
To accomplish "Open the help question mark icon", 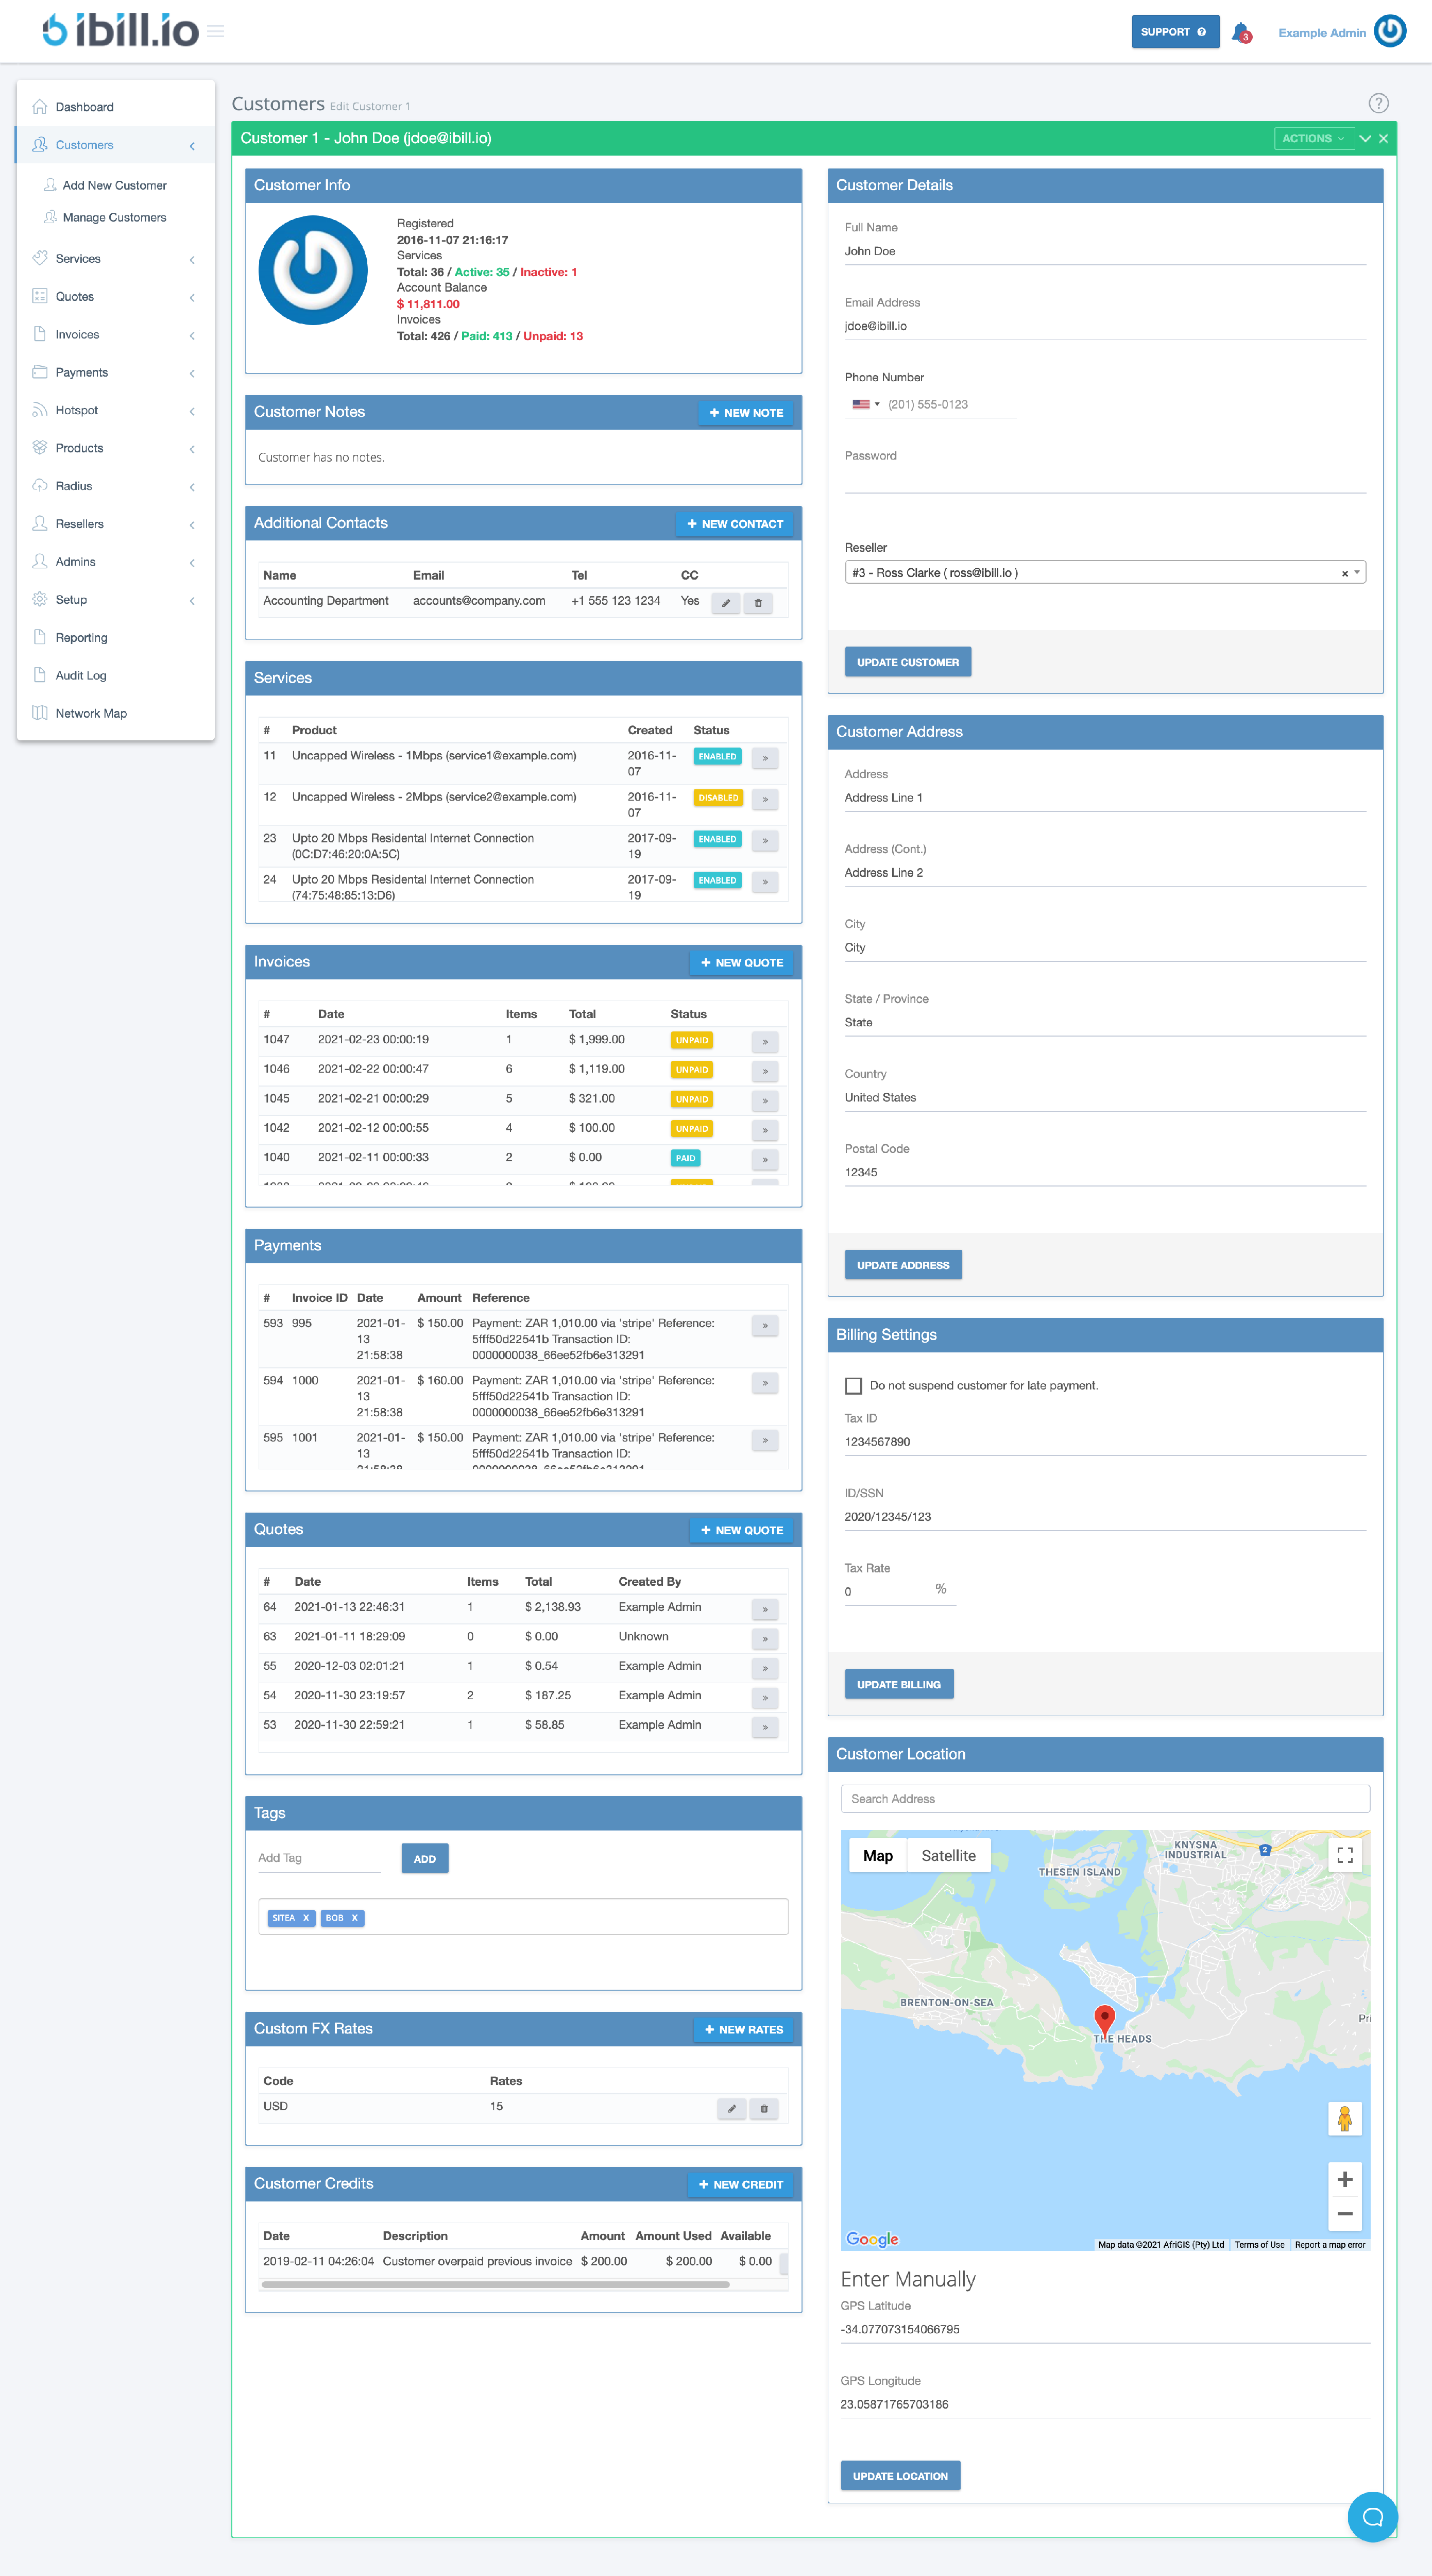I will click(x=1378, y=103).
